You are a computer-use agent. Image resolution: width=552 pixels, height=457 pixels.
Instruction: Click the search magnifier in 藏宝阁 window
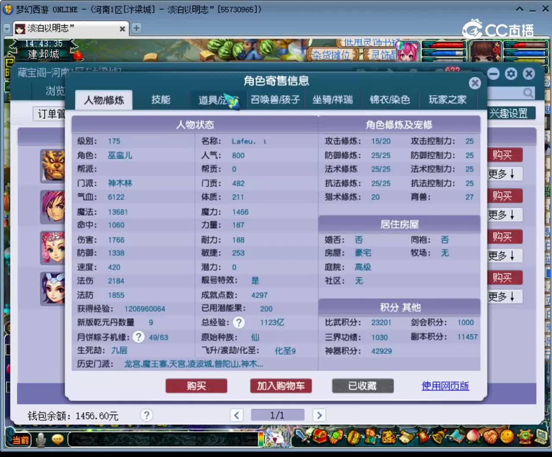528,93
